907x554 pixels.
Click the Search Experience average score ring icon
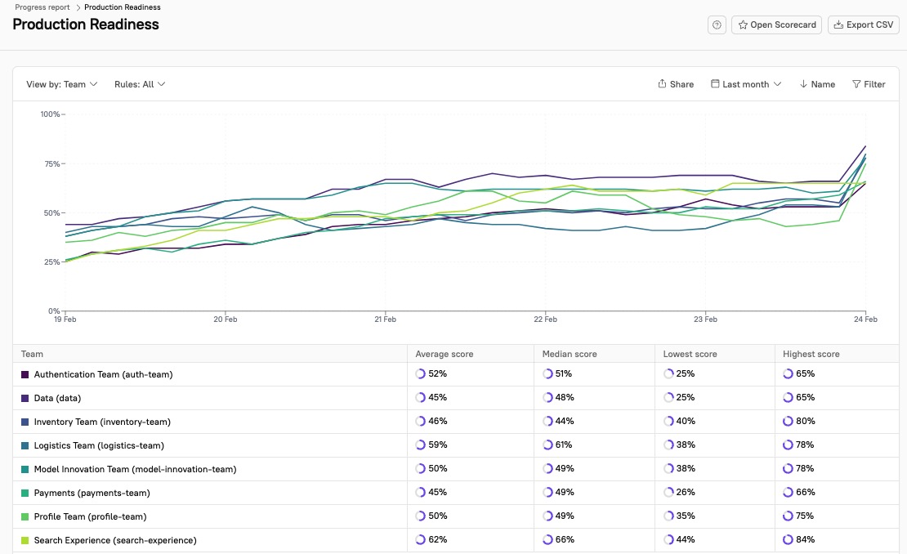[421, 540]
